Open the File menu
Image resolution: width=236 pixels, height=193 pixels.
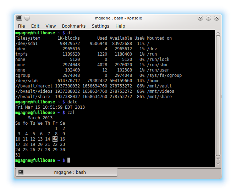coord(21,26)
